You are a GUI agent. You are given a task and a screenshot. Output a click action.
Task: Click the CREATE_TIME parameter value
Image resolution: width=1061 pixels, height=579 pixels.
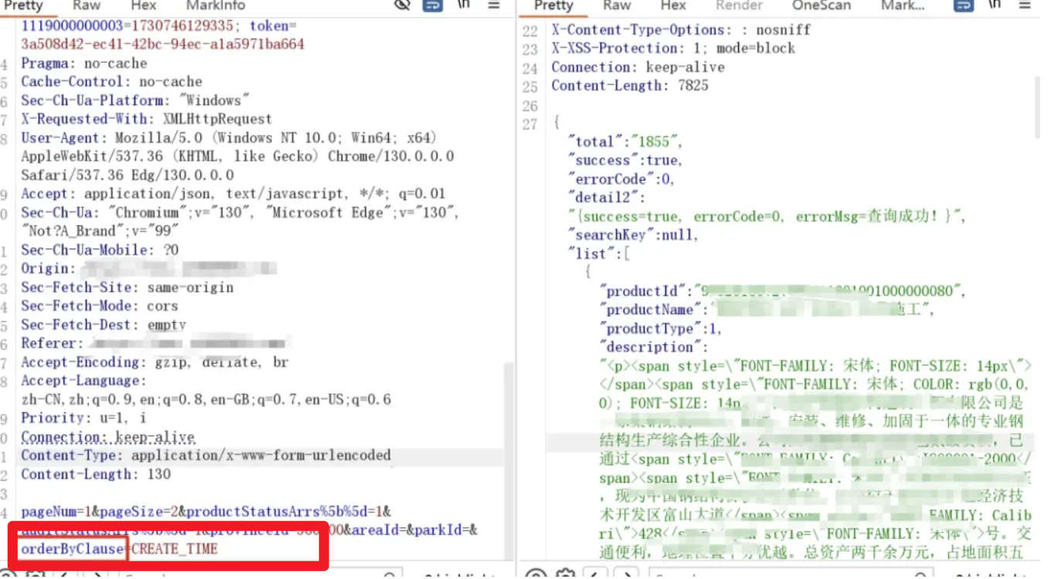(175, 549)
